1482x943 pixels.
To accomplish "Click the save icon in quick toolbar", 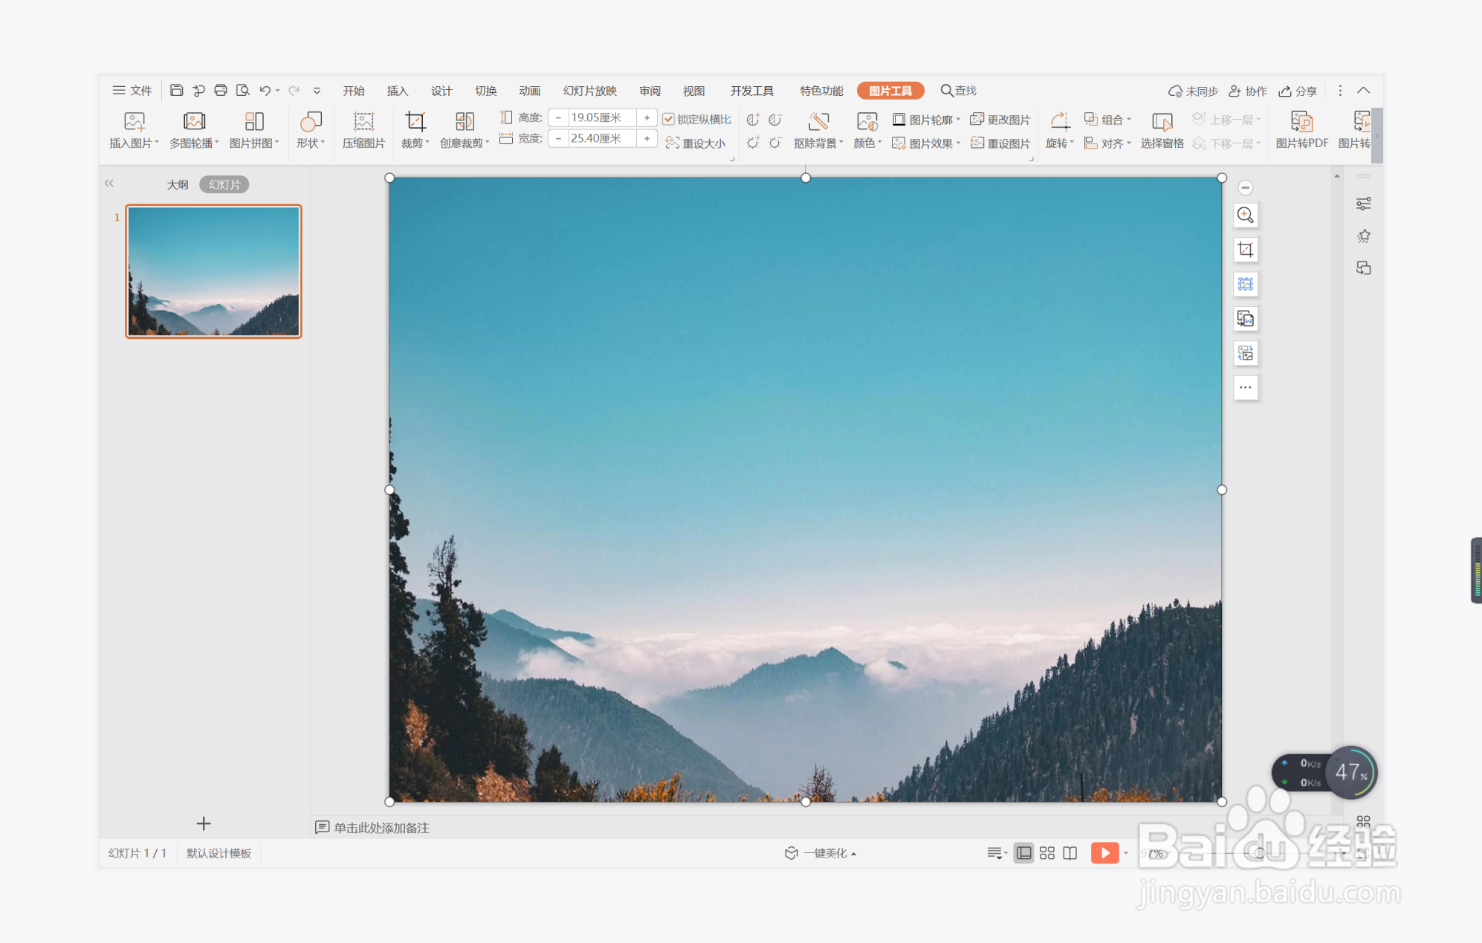I will tap(176, 91).
